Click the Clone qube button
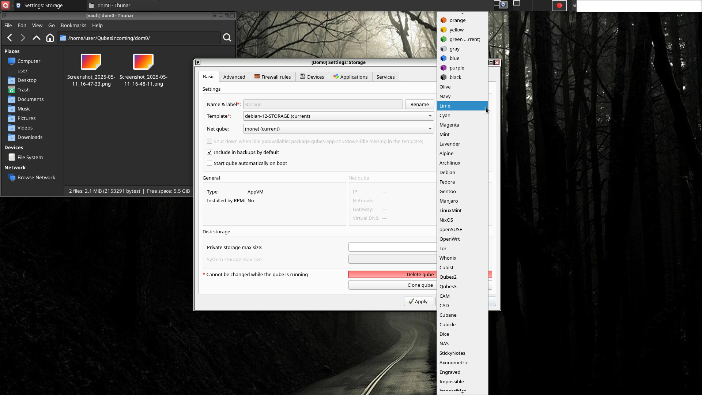 pyautogui.click(x=420, y=285)
